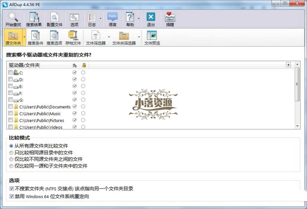
Task: Click the D: drive disk icon
Action: tap(16, 80)
